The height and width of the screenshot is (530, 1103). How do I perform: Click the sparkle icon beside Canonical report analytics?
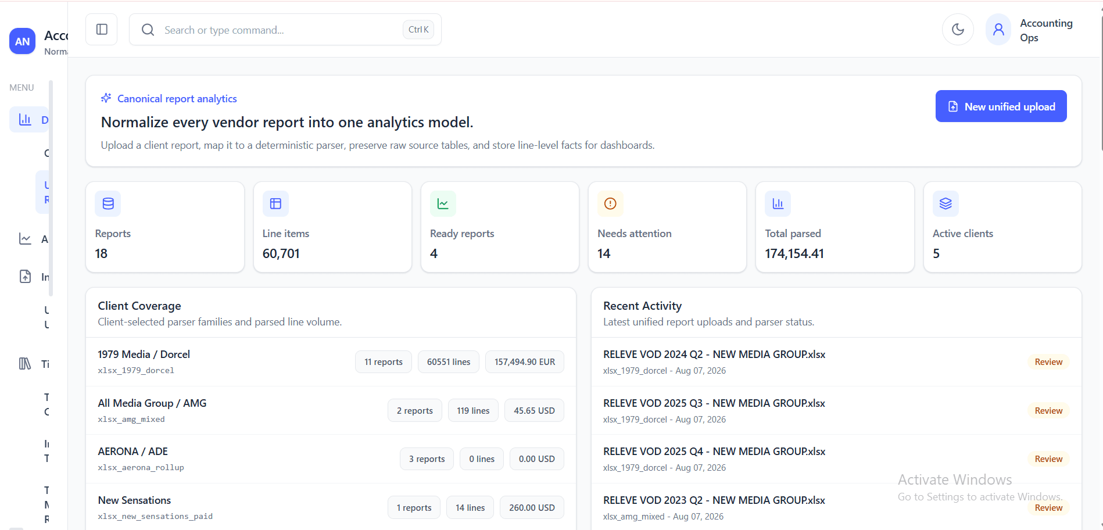click(106, 98)
